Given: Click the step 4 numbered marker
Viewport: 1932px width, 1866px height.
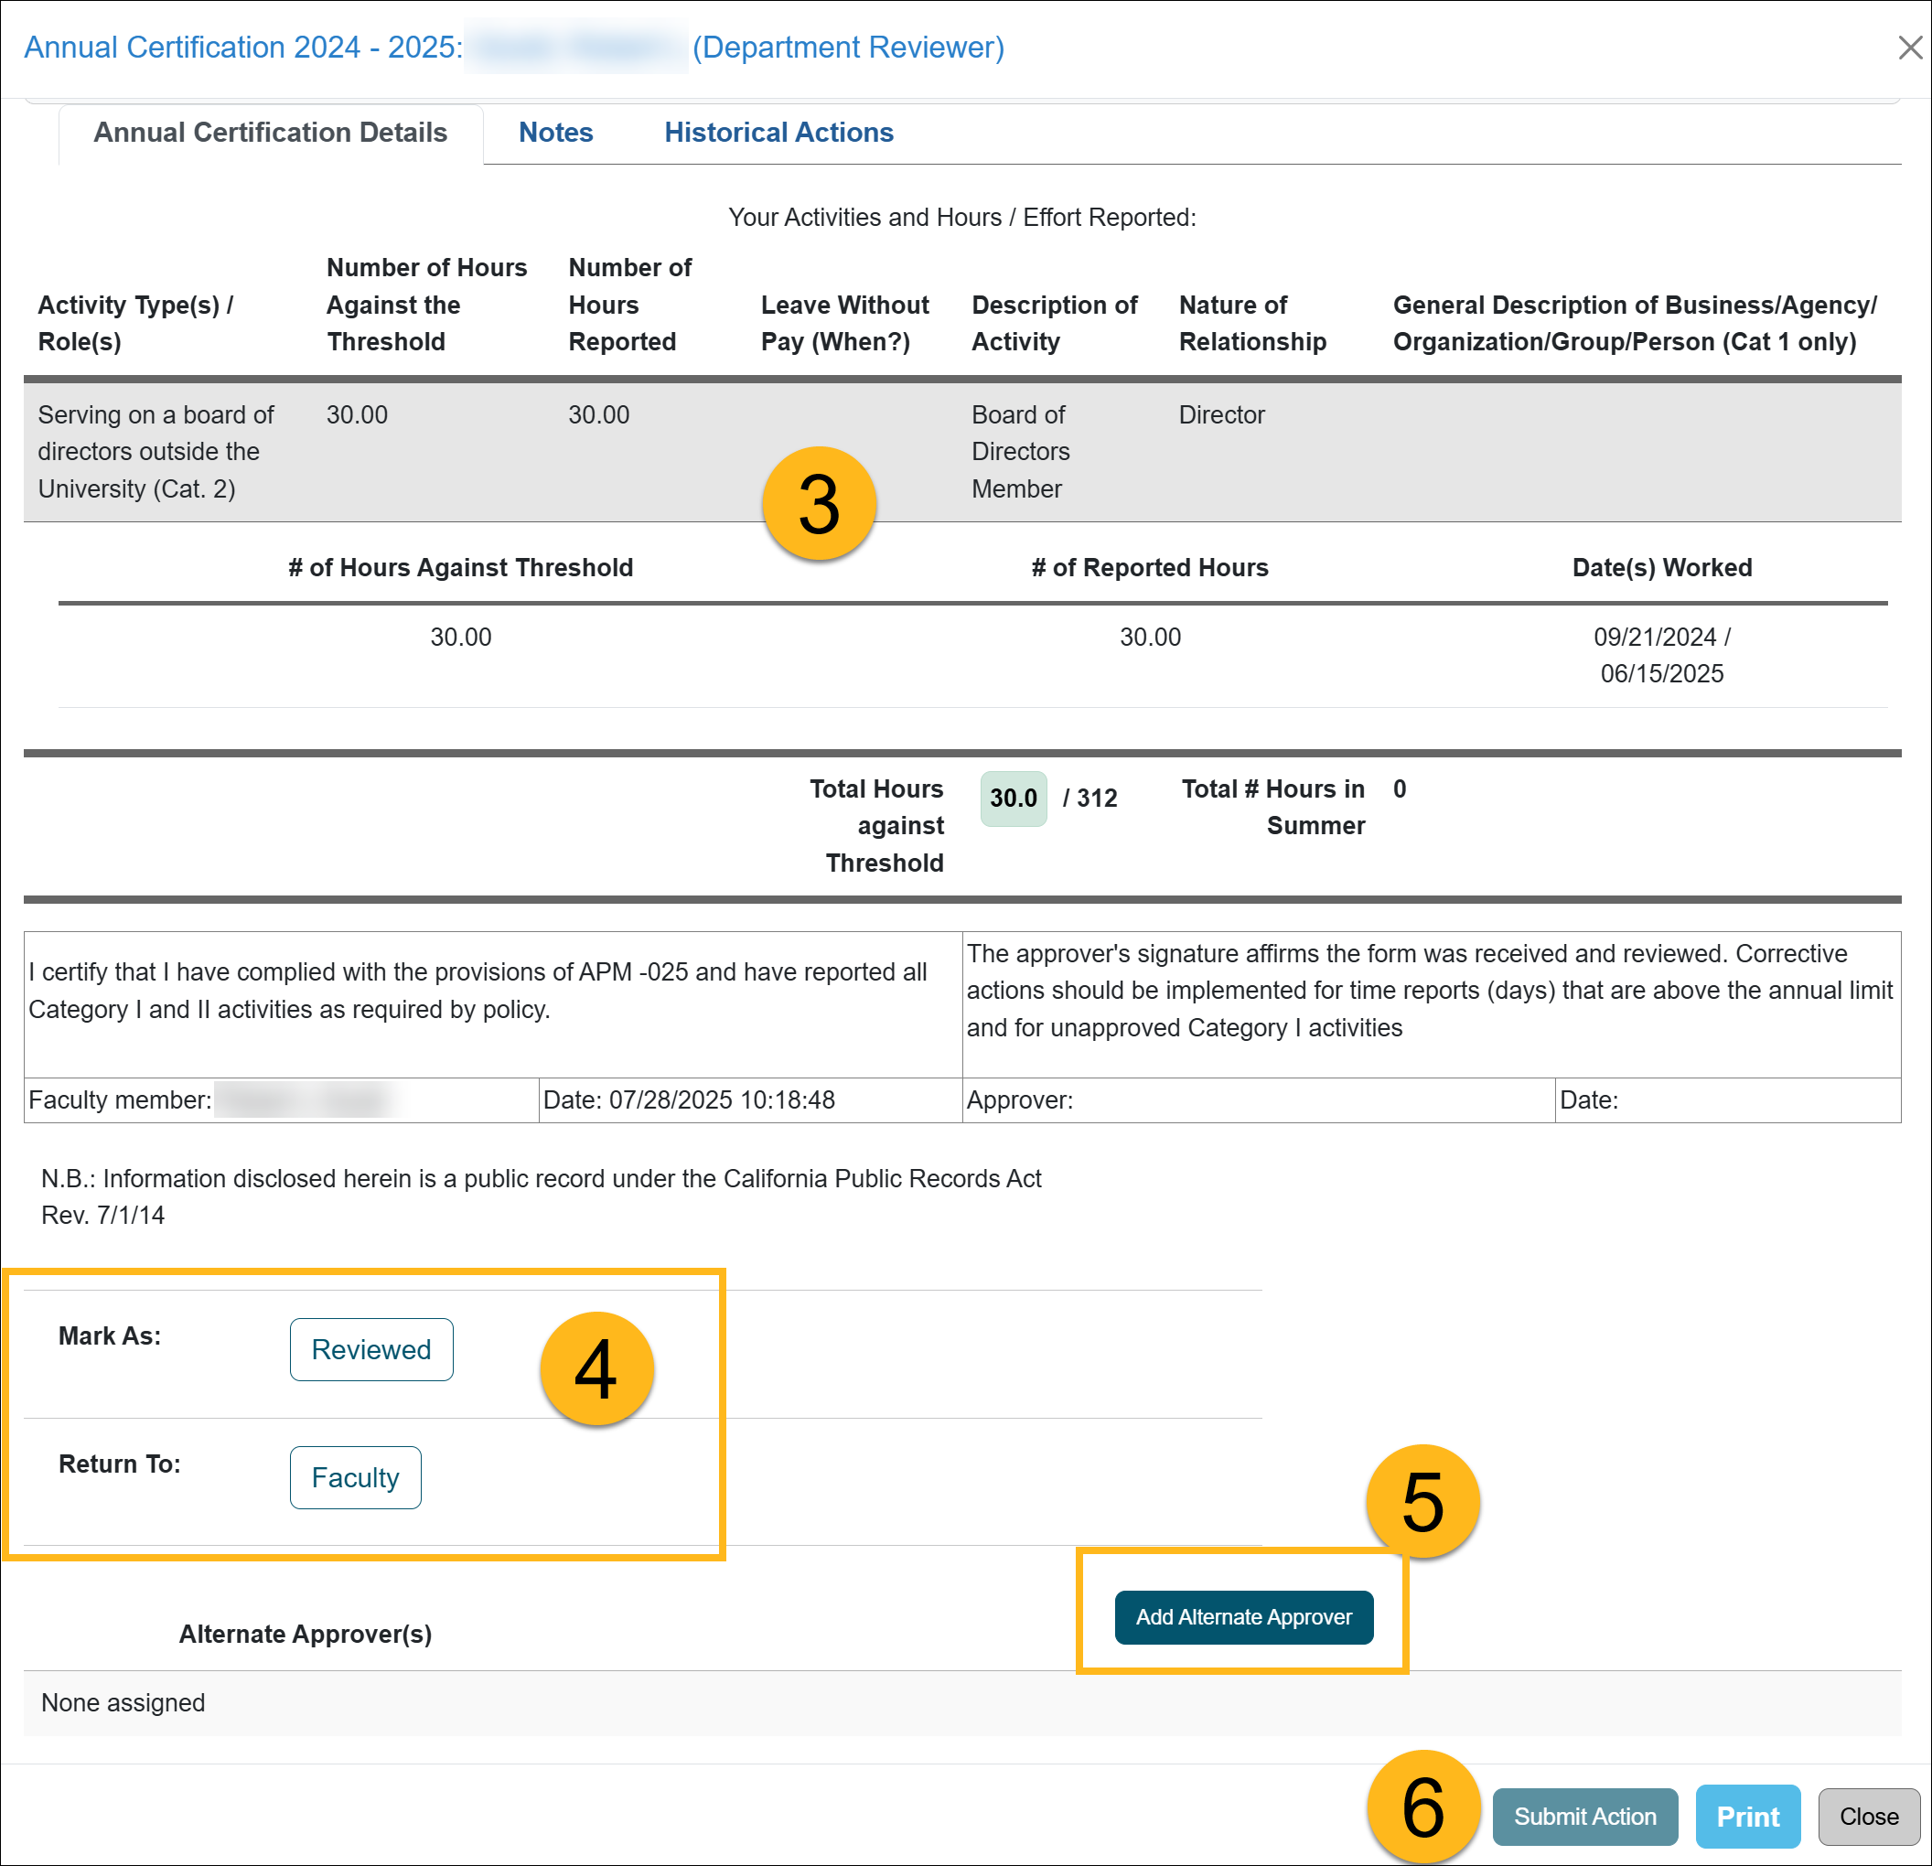Looking at the screenshot, I should (x=596, y=1368).
